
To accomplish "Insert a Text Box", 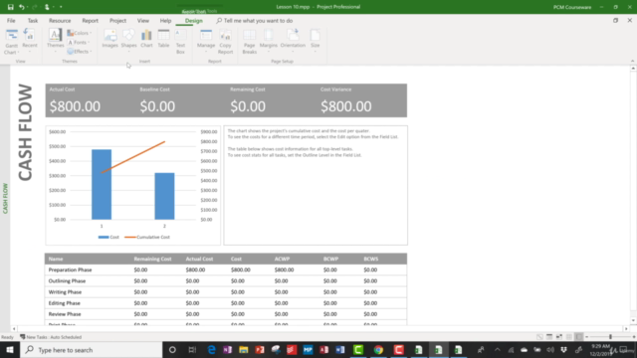I will 180,42.
